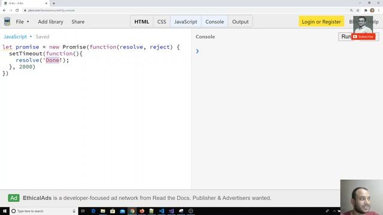
Task: Click the Run button in Console panel
Action: [x=346, y=36]
